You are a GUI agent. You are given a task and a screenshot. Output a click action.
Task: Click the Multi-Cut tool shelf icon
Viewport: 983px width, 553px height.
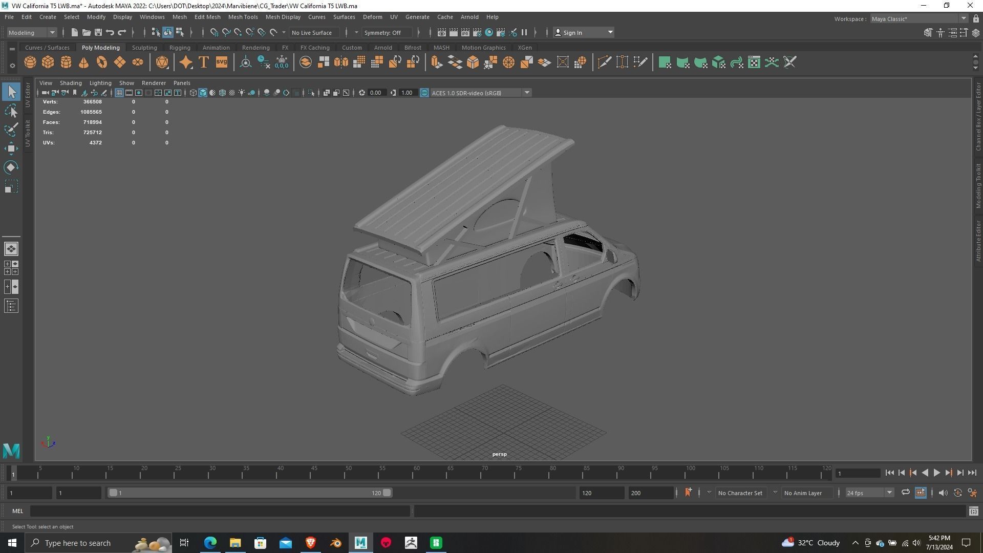(x=604, y=62)
